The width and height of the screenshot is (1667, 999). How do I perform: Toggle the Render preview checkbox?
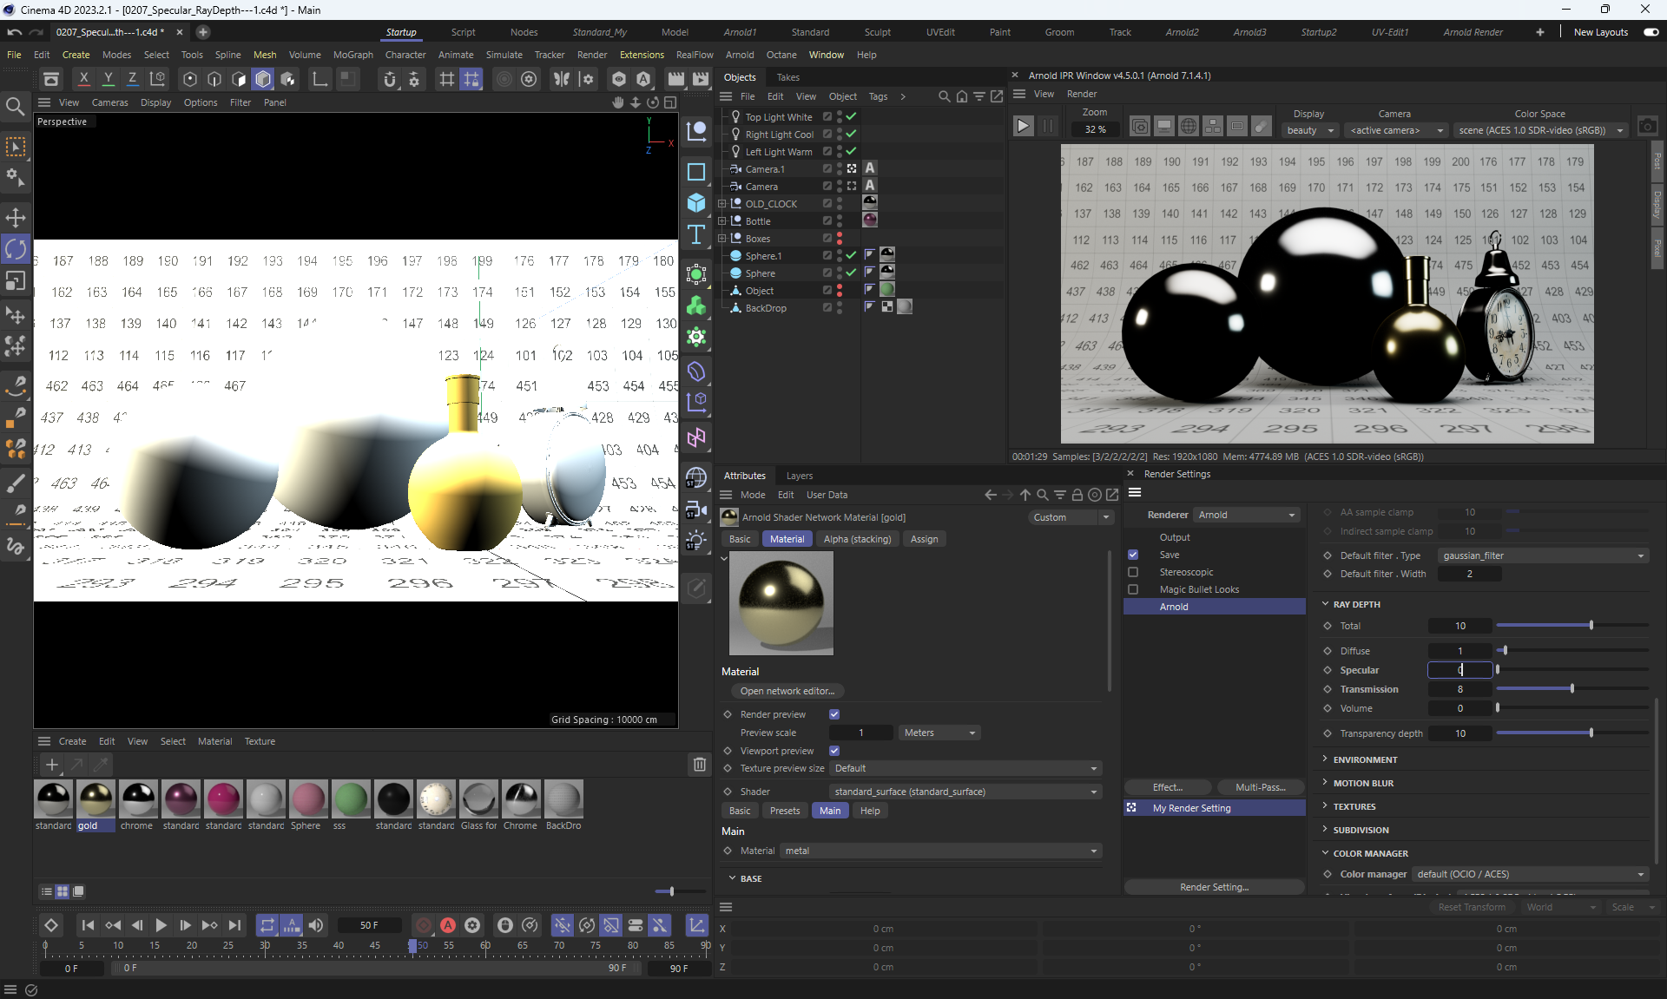[x=834, y=714]
